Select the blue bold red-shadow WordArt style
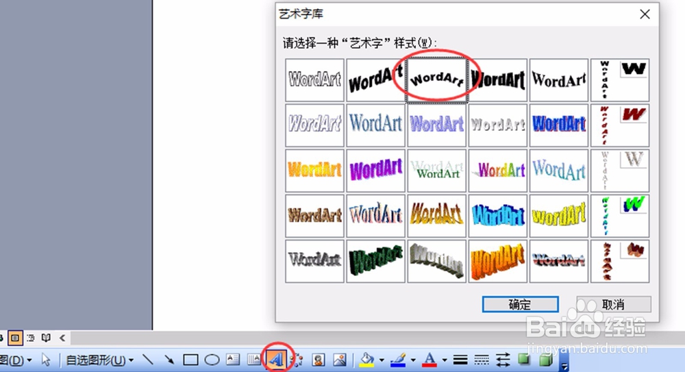The height and width of the screenshot is (372, 685). click(559, 125)
